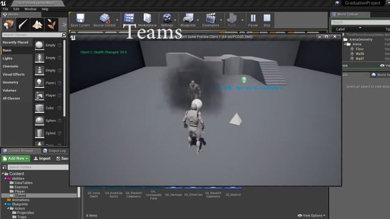
Task: Open Cinematics dropdown arrow
Action: [221, 20]
